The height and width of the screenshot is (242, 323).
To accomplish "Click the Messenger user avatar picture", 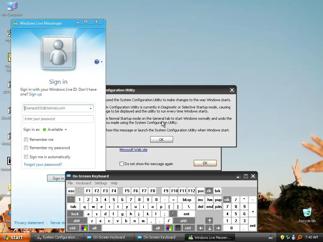I will 58,53.
